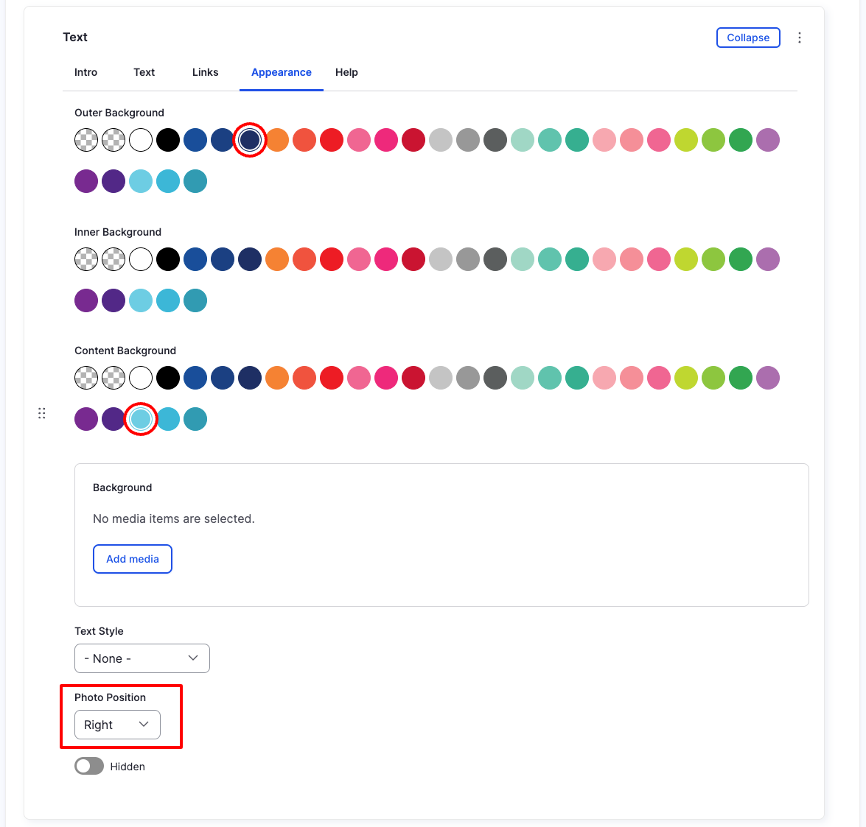Enable the Hidden toggle
866x827 pixels.
89,766
